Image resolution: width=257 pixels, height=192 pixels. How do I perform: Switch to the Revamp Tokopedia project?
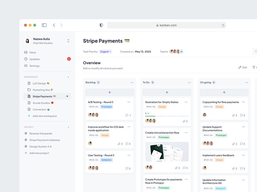(x=40, y=133)
